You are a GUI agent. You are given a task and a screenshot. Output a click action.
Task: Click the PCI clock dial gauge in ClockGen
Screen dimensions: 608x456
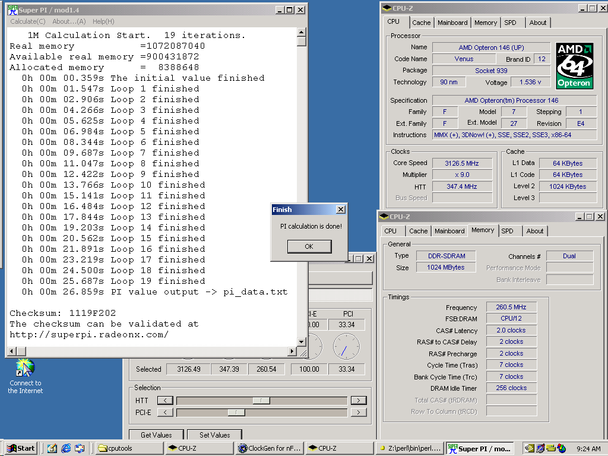346,346
